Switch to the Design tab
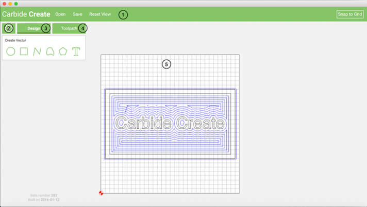Viewport: 367px width, 207px height. [x=34, y=28]
